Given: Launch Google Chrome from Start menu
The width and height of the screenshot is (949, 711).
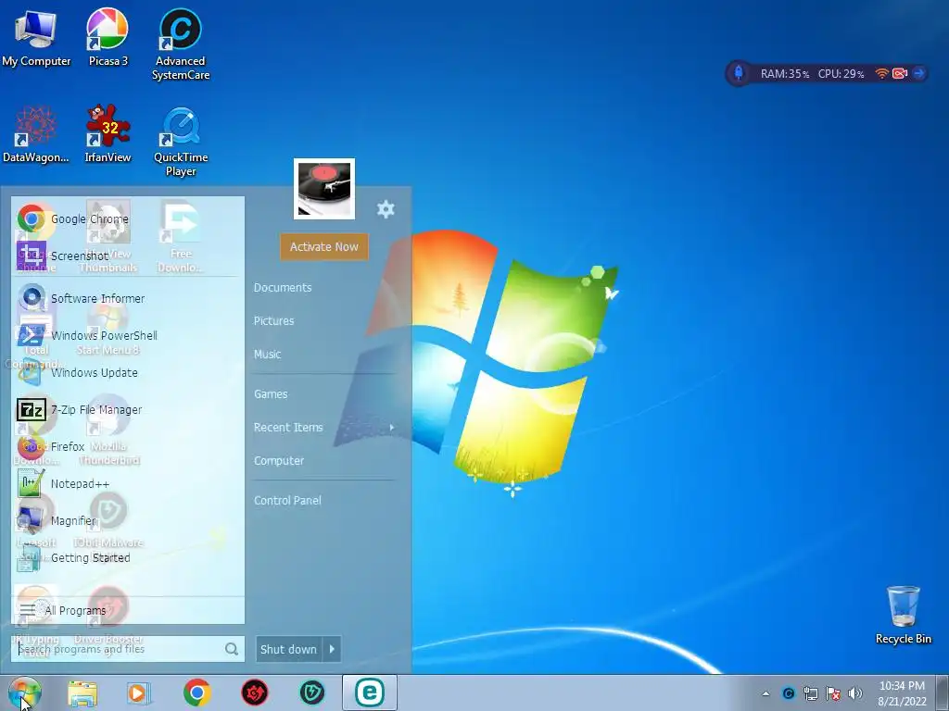Looking at the screenshot, I should tap(128, 218).
